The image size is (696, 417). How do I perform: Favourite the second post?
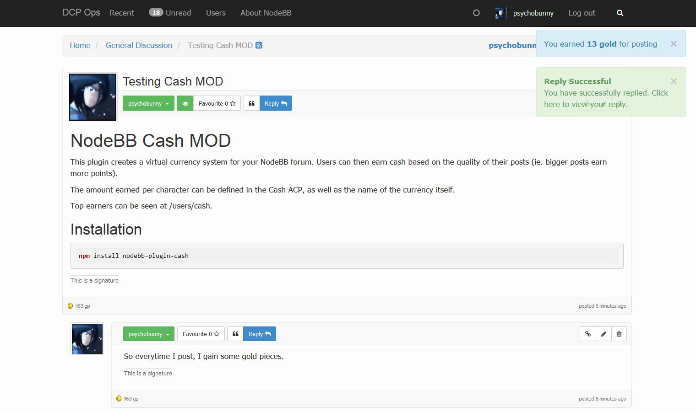tap(201, 334)
